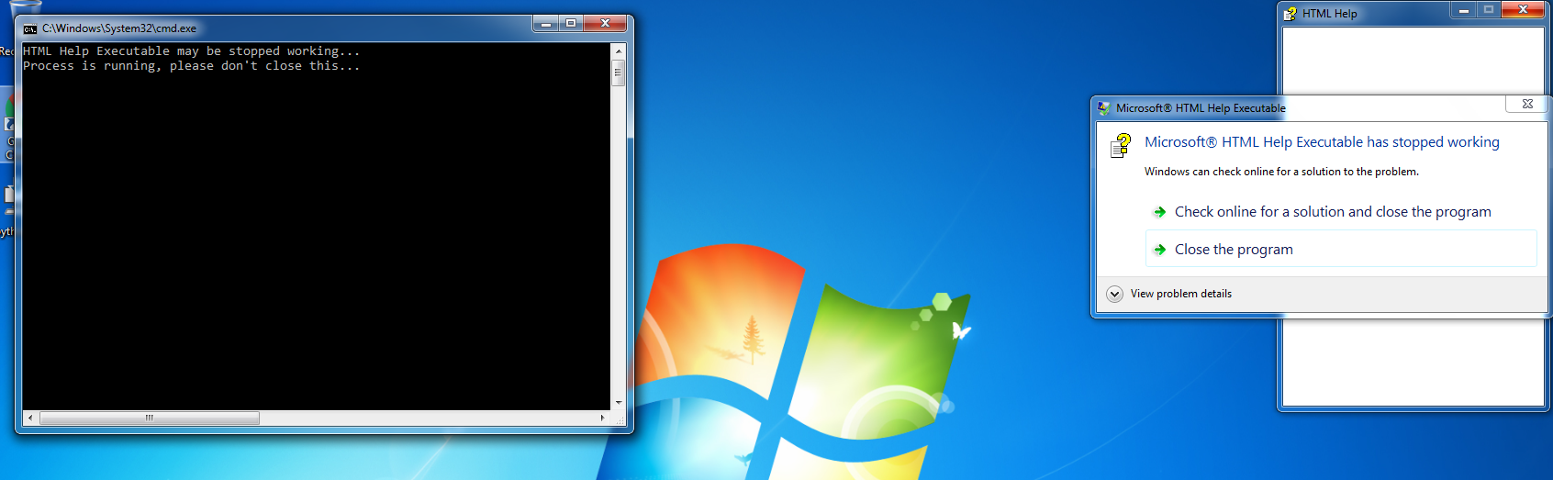The image size is (1553, 480).
Task: Click cmd vertical scrollbar up arrow
Action: (x=619, y=51)
